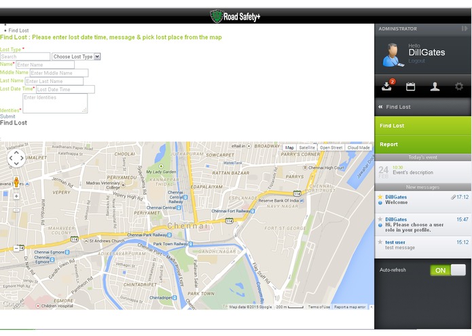472x336 pixels.
Task: Click the DillGates user avatar
Action: 393,55
